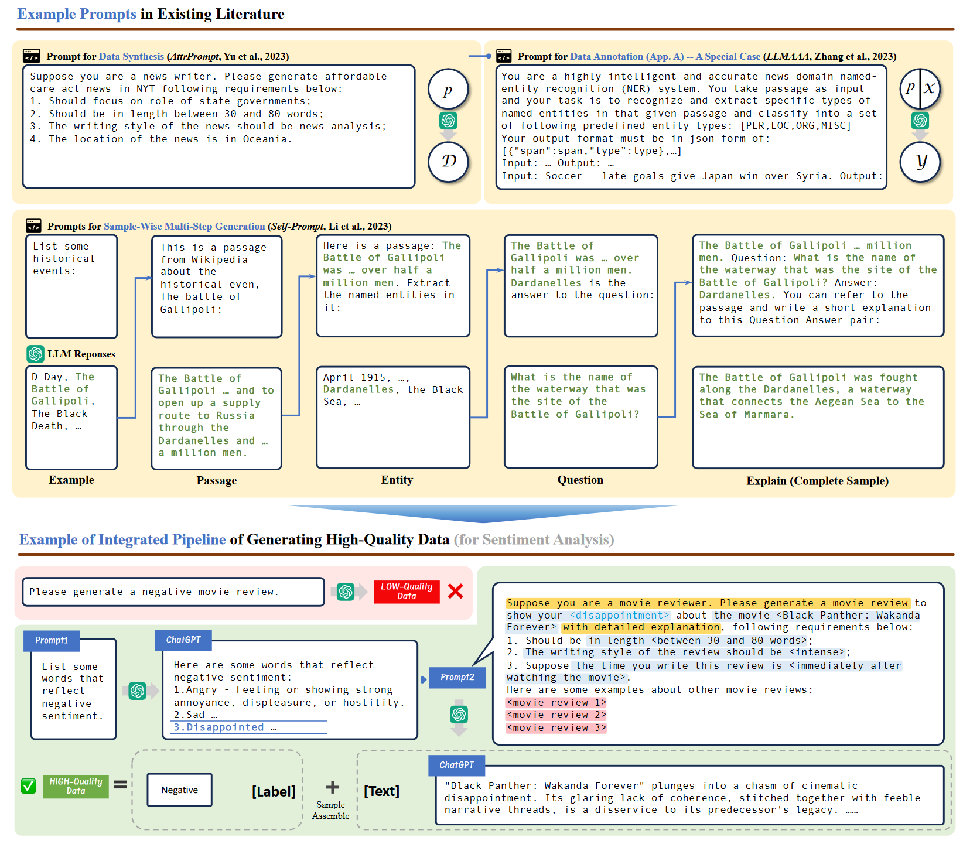Click the terminal icon beside Prompt for Data Synthesis
Screen dimensions: 963x844
click(31, 56)
